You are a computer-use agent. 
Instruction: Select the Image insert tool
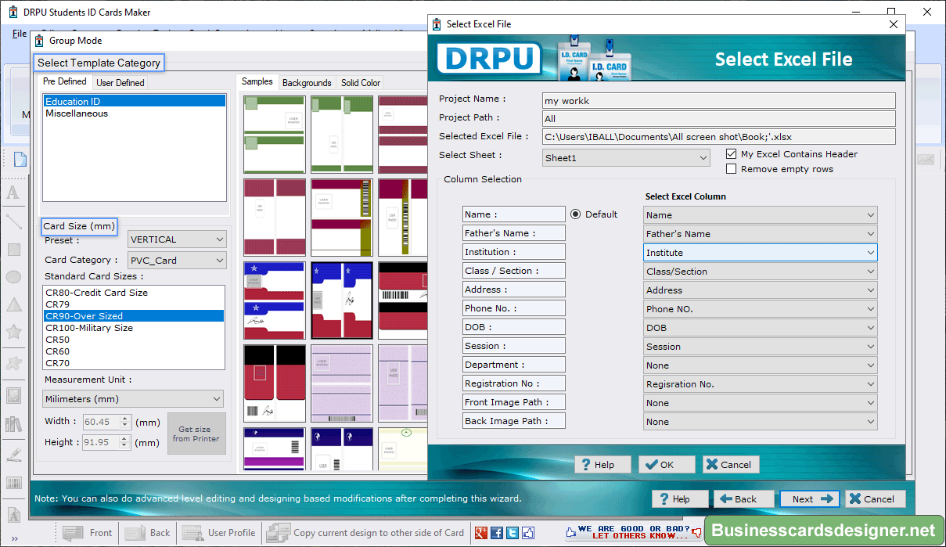(13, 395)
